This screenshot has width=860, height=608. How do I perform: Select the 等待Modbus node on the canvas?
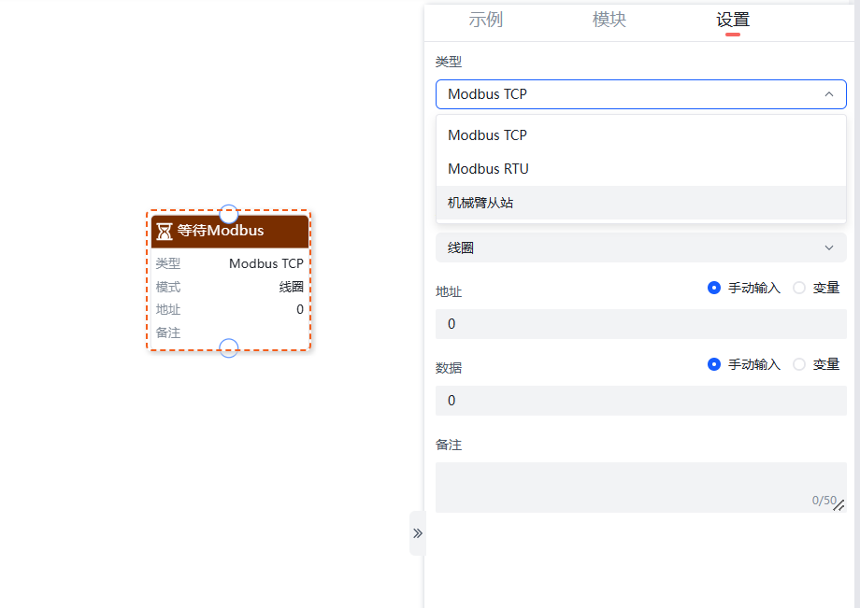click(229, 280)
